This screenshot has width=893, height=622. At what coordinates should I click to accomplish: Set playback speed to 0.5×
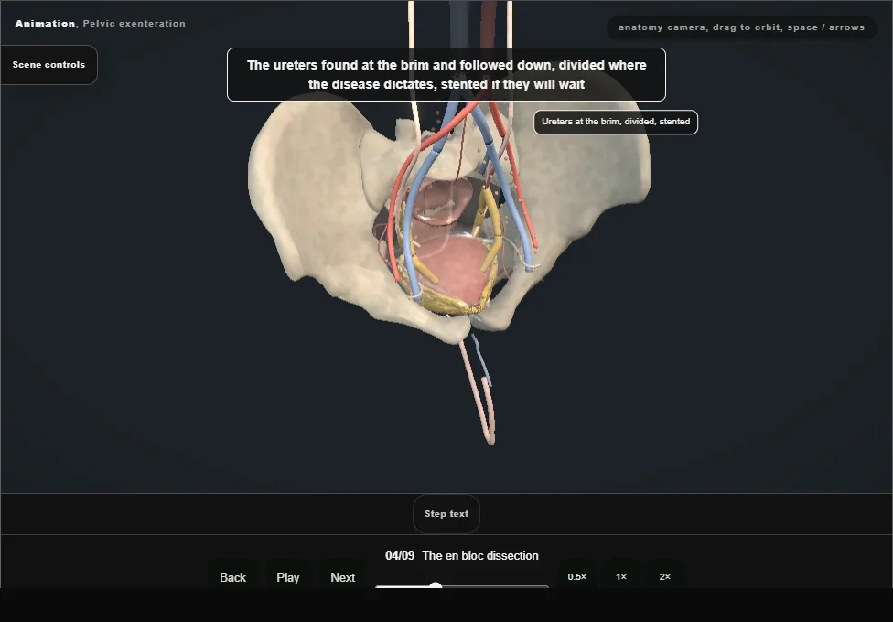[x=577, y=576]
